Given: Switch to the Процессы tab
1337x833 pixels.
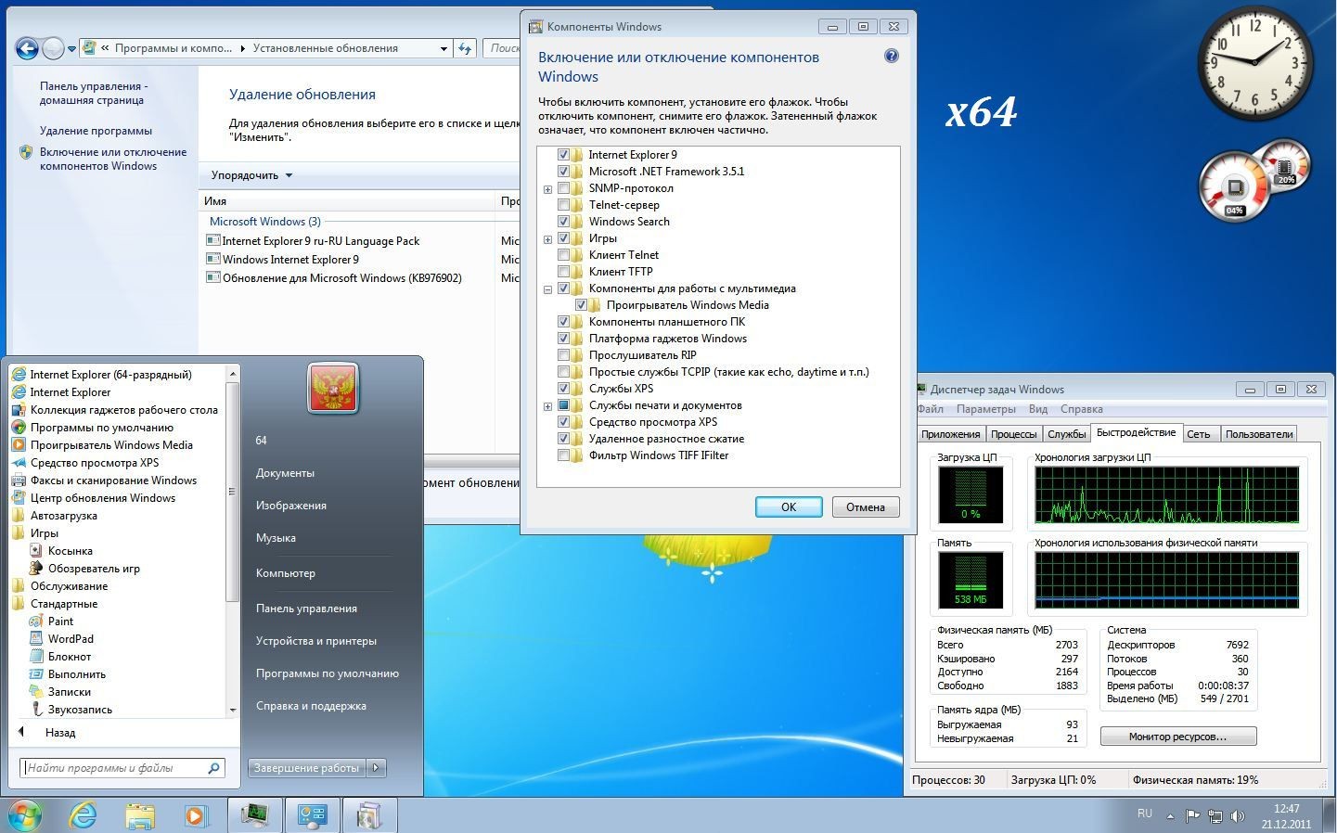Looking at the screenshot, I should coord(1013,434).
